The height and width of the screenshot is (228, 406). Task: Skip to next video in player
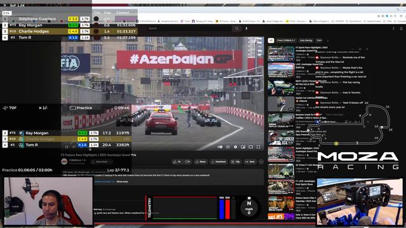tap(74, 147)
